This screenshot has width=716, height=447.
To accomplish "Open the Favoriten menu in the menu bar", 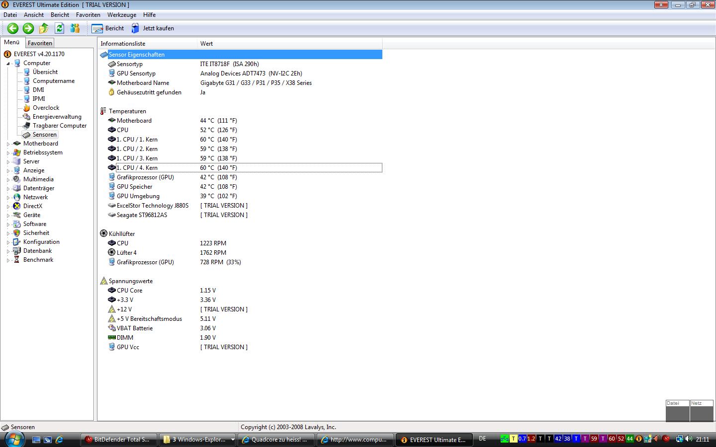I will pos(88,15).
